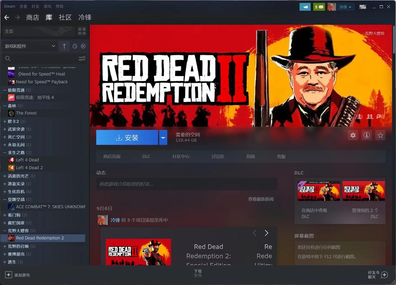This screenshot has height=285, width=396.
Task: Go to the 商店 tab
Action: (x=32, y=17)
